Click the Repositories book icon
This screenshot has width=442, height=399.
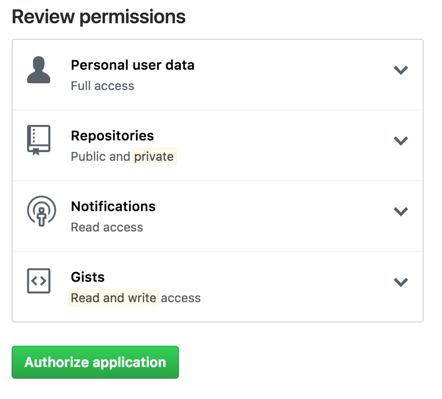[39, 140]
